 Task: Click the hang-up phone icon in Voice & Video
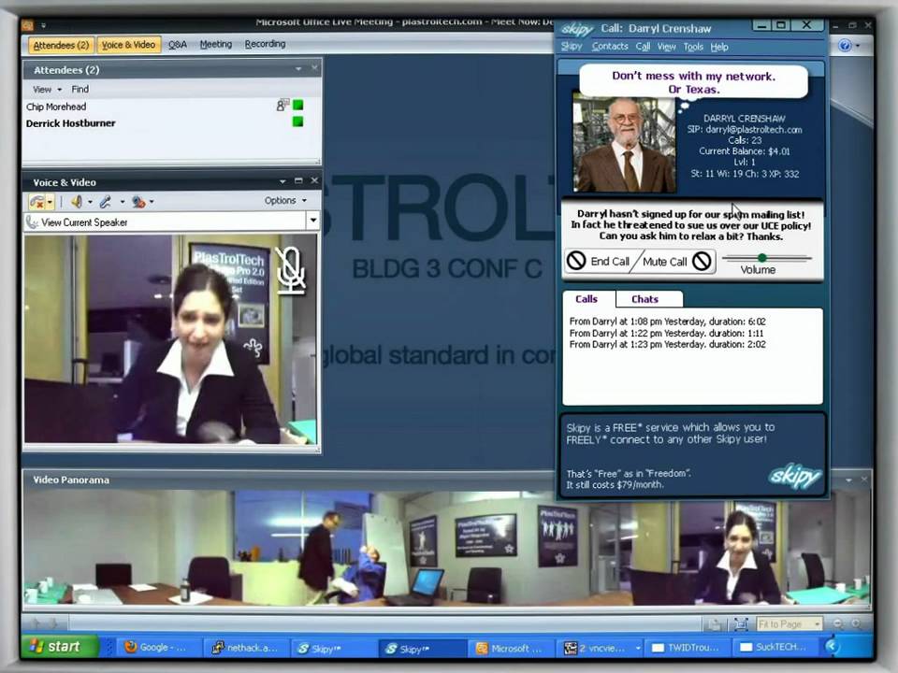tap(37, 202)
